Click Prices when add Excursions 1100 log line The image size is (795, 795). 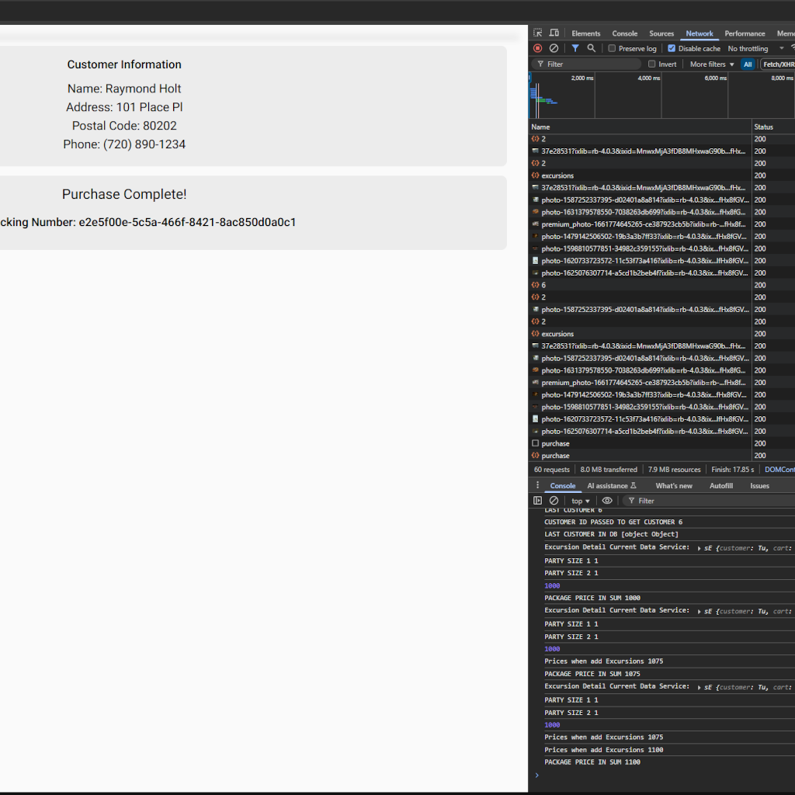click(603, 750)
